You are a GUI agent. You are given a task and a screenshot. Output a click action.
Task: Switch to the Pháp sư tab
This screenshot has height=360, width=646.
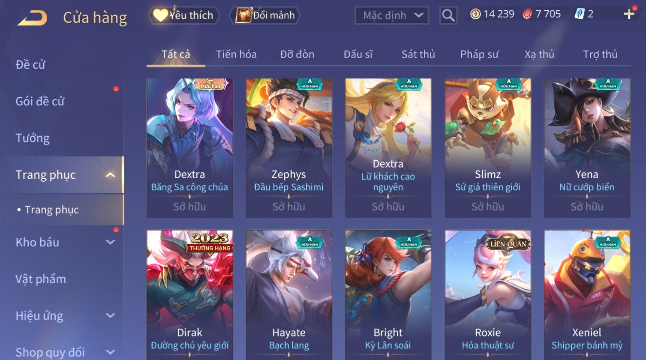[x=479, y=54]
